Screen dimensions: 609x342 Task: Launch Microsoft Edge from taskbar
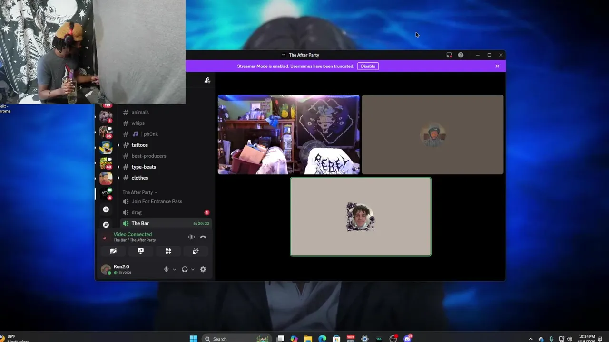[x=323, y=339]
